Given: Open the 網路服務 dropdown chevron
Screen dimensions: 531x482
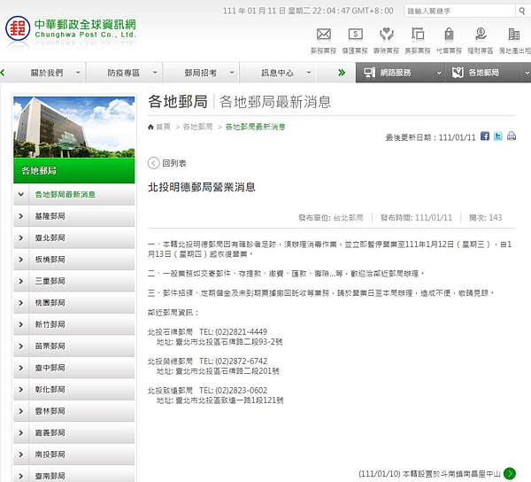Looking at the screenshot, I should (x=439, y=73).
